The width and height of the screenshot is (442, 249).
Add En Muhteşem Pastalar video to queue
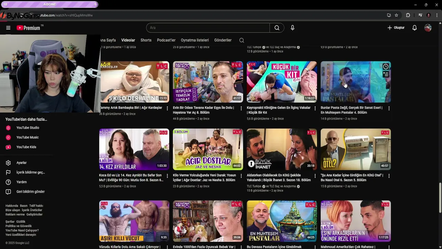click(386, 74)
